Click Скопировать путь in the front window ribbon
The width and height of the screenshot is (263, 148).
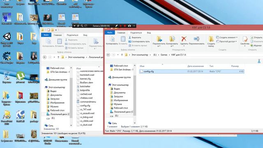point(139,42)
